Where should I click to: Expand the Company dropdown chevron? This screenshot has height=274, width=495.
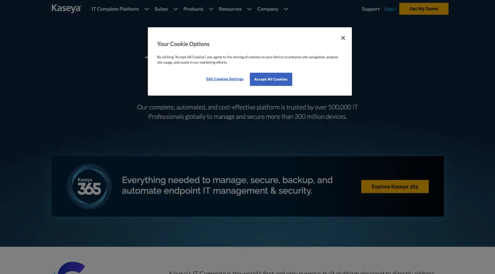[x=286, y=9]
